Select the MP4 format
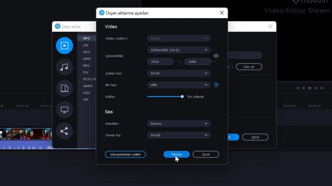Screen dimensions: 332x186 coord(87,38)
